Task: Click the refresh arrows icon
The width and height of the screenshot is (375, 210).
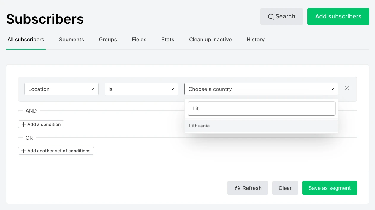Action: [x=237, y=188]
